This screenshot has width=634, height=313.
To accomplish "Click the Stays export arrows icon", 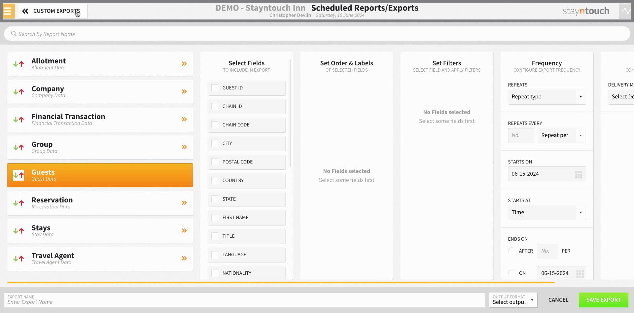I will click(18, 231).
